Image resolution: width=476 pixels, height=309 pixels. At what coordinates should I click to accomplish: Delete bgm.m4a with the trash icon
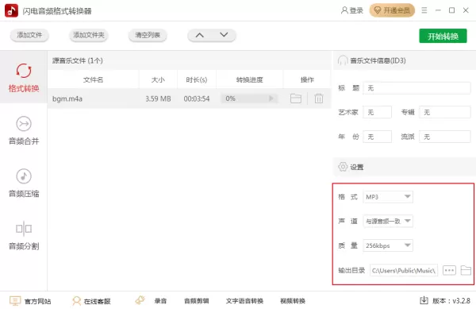pos(319,98)
